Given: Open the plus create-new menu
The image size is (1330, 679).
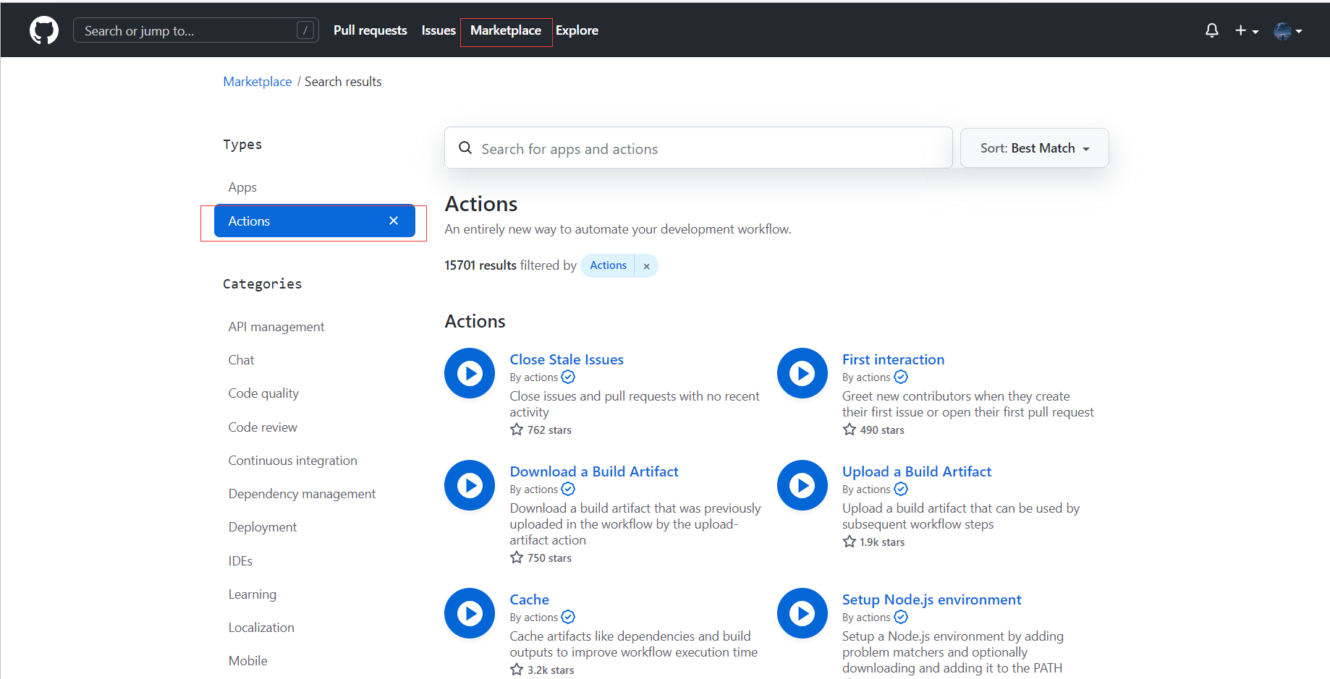Looking at the screenshot, I should [1246, 30].
